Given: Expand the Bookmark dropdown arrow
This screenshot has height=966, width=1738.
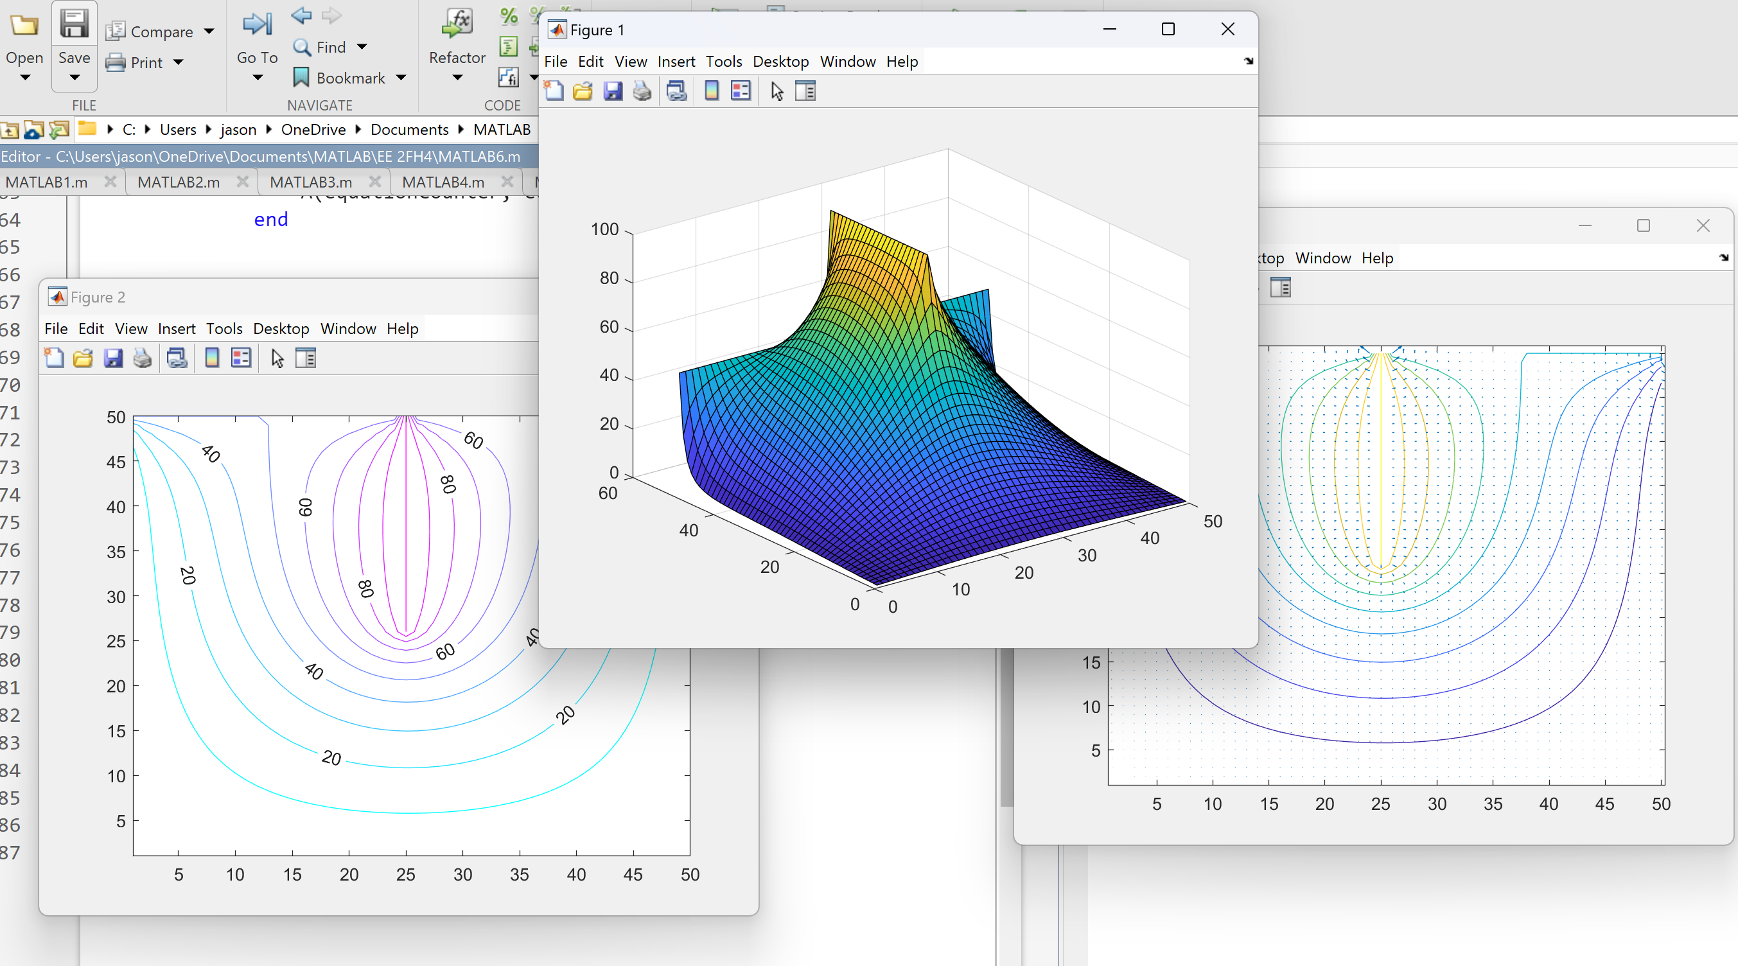Looking at the screenshot, I should [401, 78].
